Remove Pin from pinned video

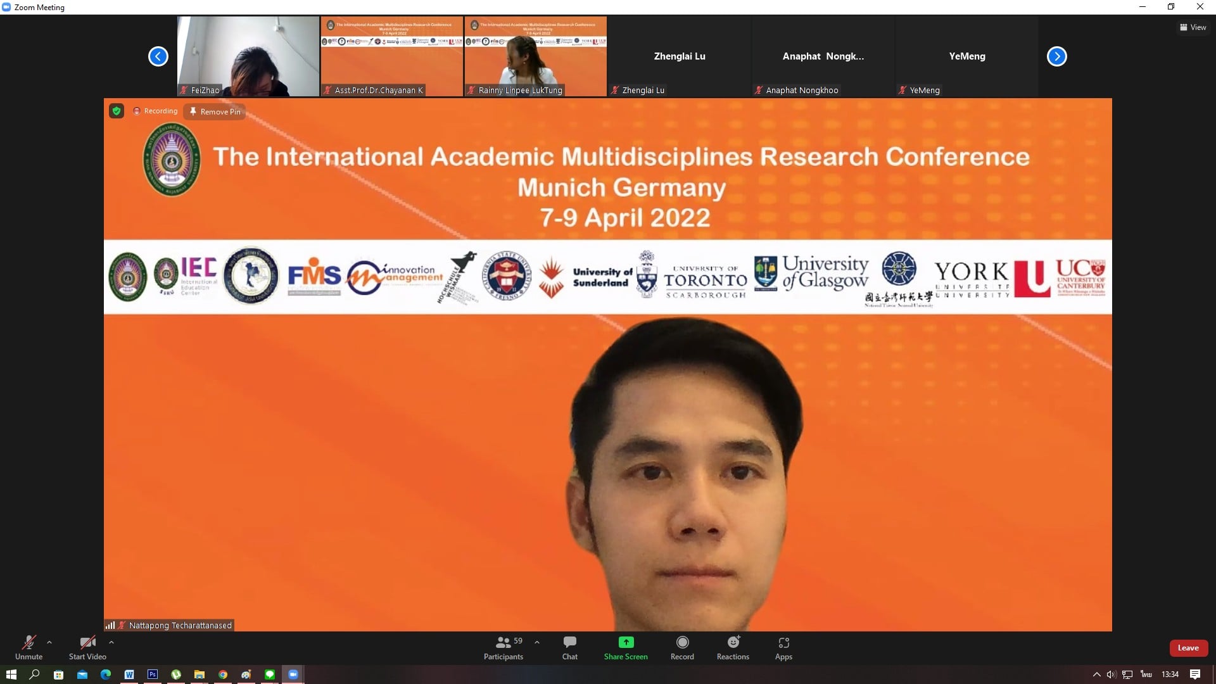pos(215,111)
